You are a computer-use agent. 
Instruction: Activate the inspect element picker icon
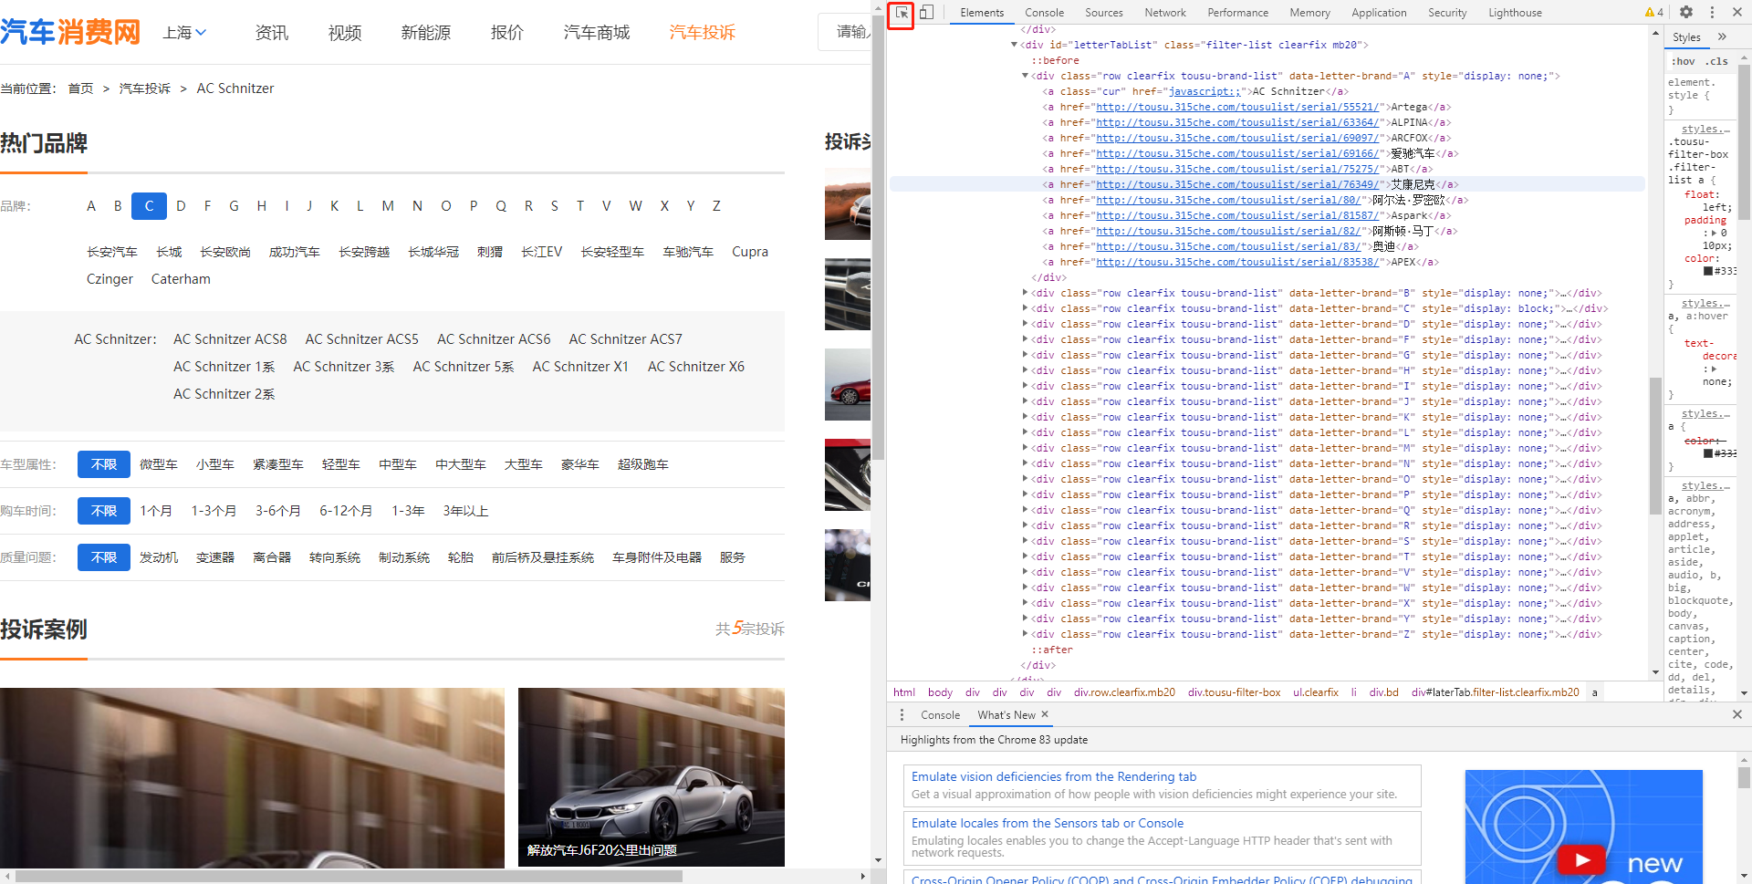point(901,13)
